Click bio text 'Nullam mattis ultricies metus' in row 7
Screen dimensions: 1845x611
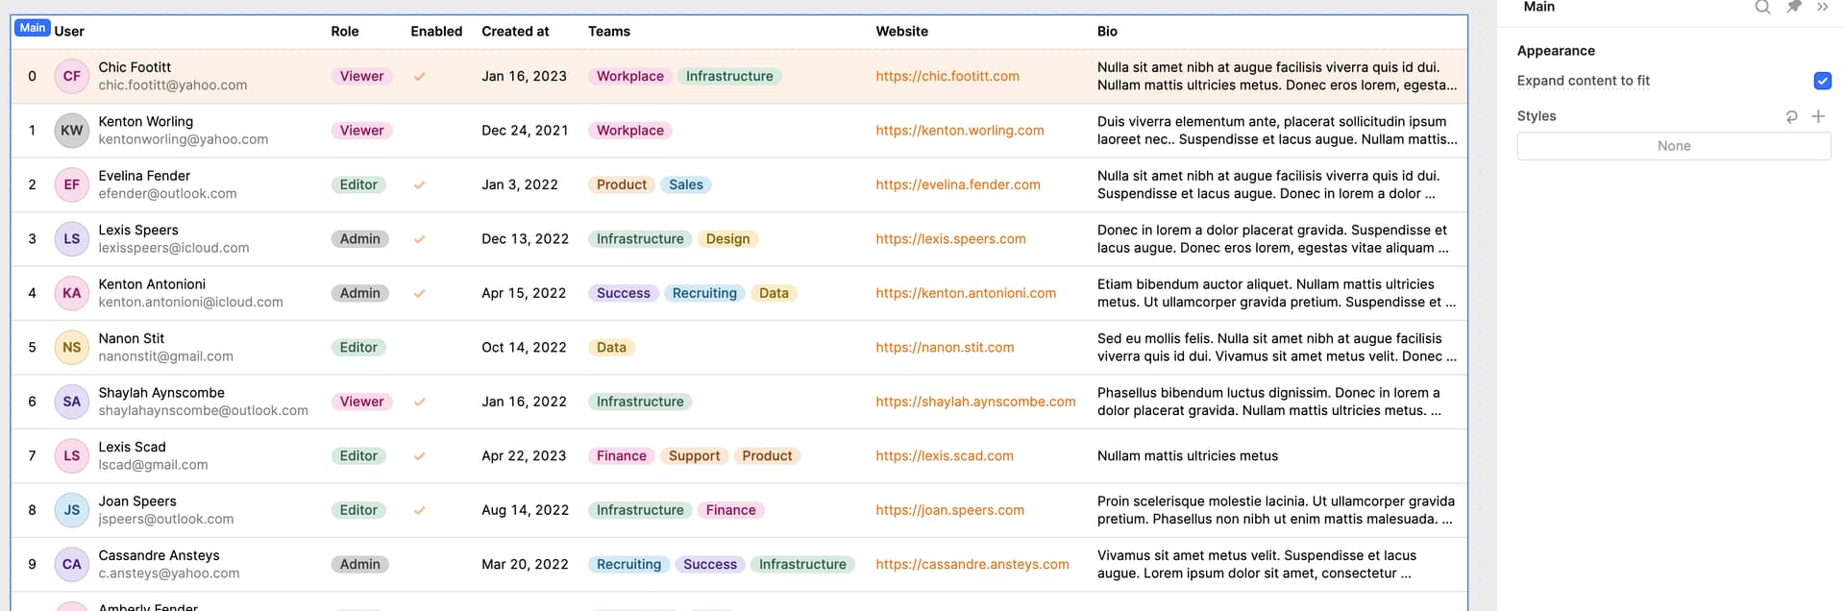coord(1188,456)
